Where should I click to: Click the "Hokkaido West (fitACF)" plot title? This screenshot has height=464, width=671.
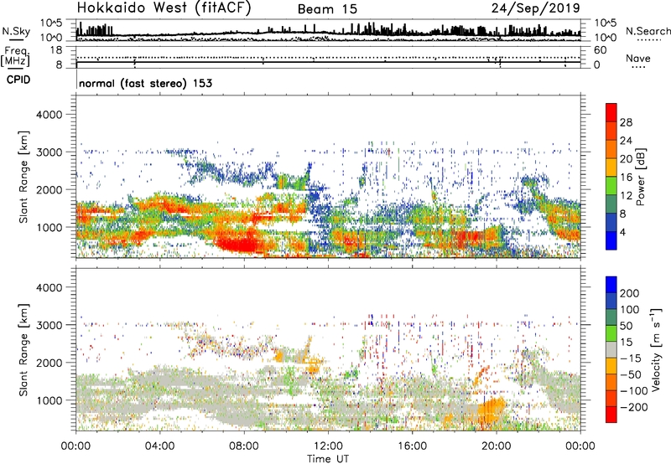(164, 8)
